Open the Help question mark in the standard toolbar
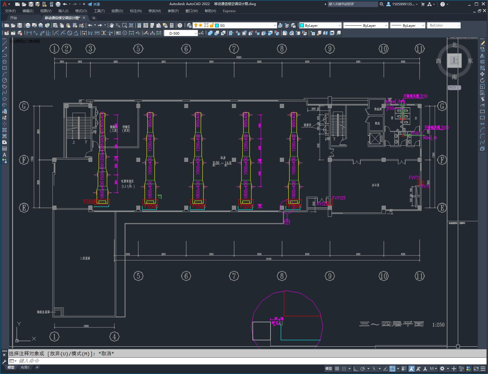 180,25
